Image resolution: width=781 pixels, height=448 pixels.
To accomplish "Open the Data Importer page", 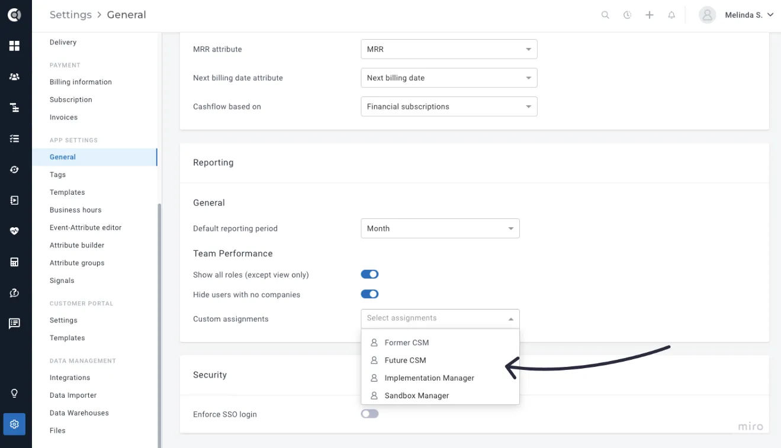I will 73,395.
